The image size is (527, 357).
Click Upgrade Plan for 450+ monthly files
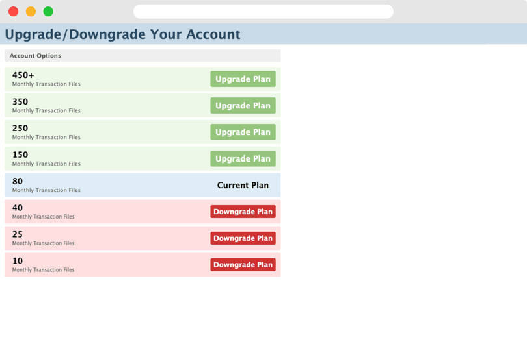(x=243, y=79)
